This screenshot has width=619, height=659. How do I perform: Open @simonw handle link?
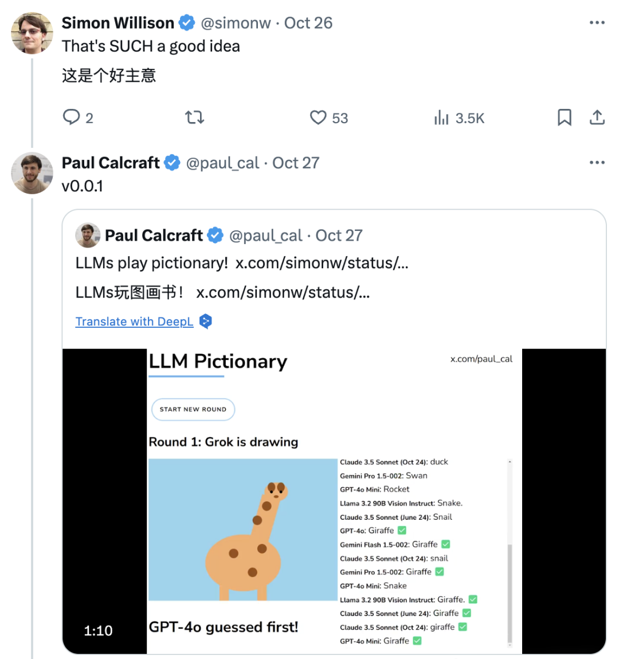coord(236,23)
